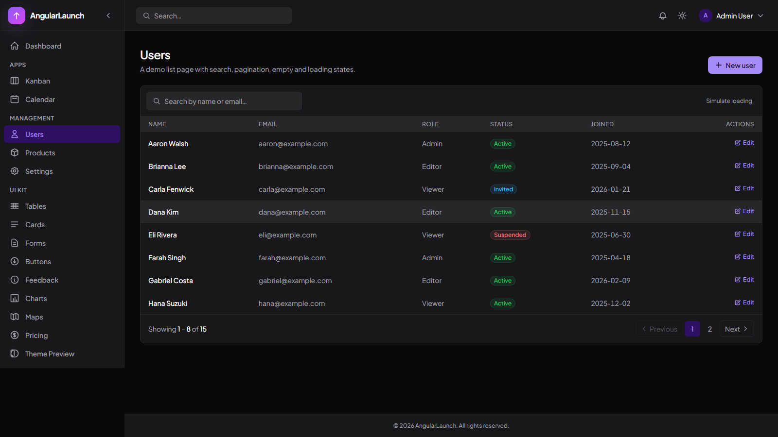Image resolution: width=778 pixels, height=437 pixels.
Task: Select page 1 in pagination
Action: coord(692,329)
